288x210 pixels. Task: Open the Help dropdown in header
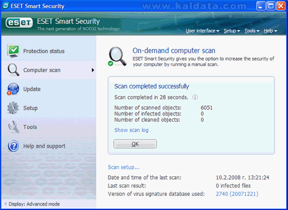coord(270,31)
